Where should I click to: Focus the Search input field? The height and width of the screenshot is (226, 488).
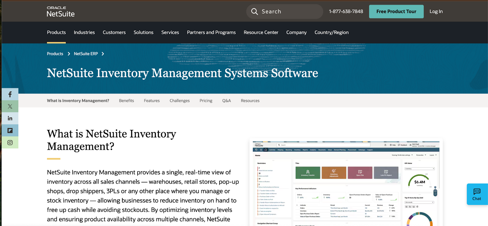click(x=285, y=12)
